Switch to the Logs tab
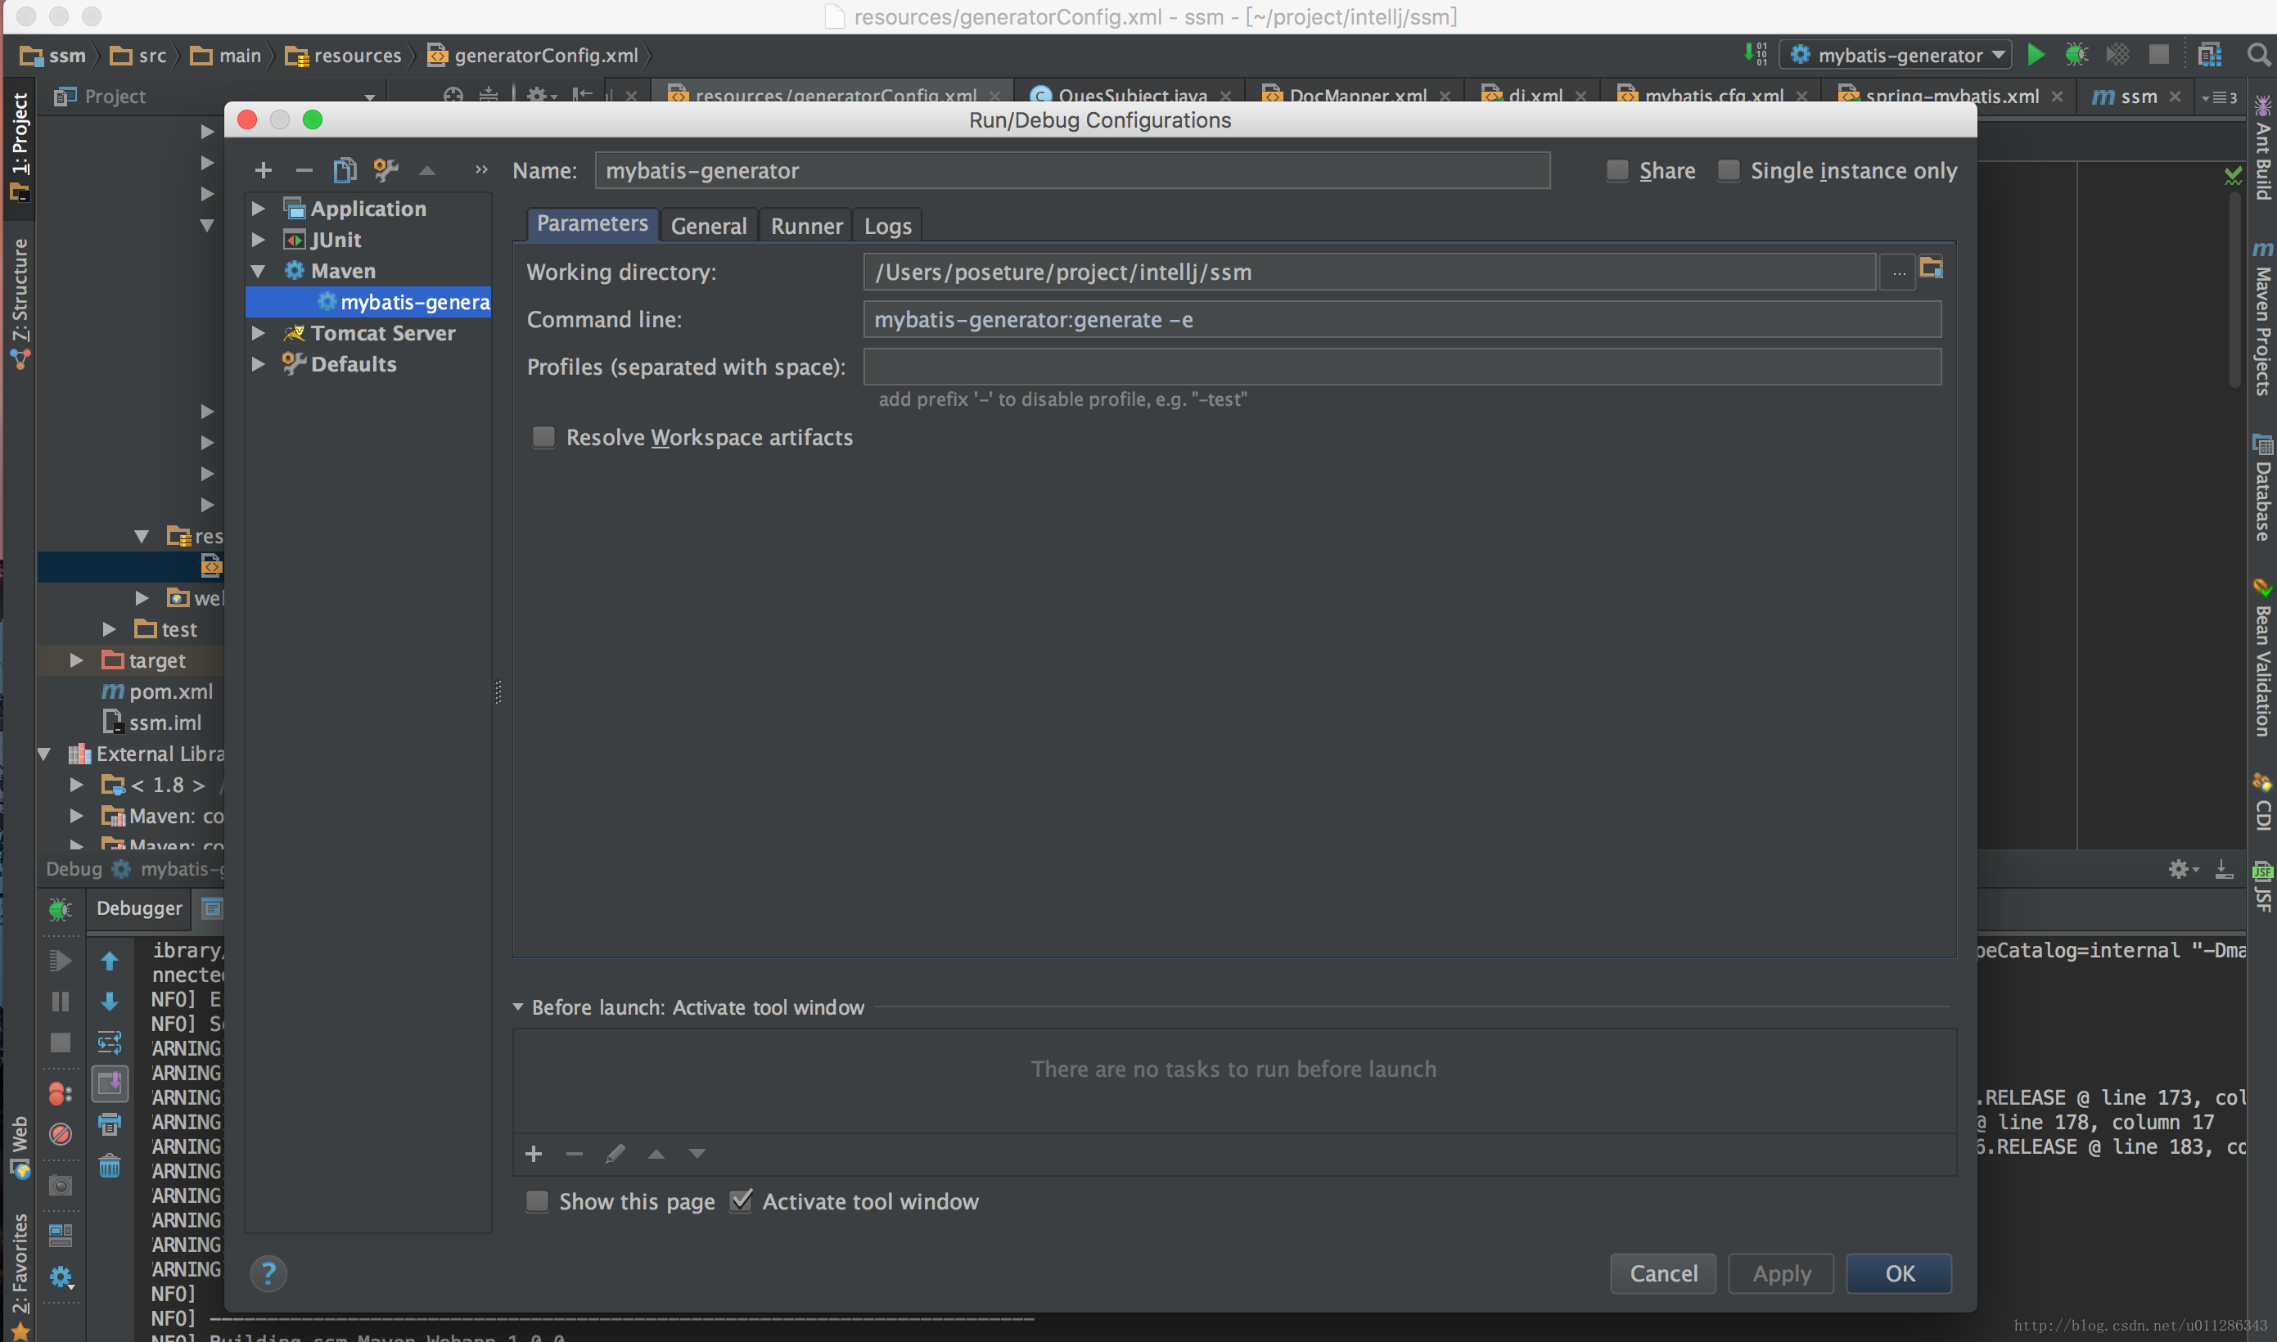The width and height of the screenshot is (2277, 1342). pos(887,226)
